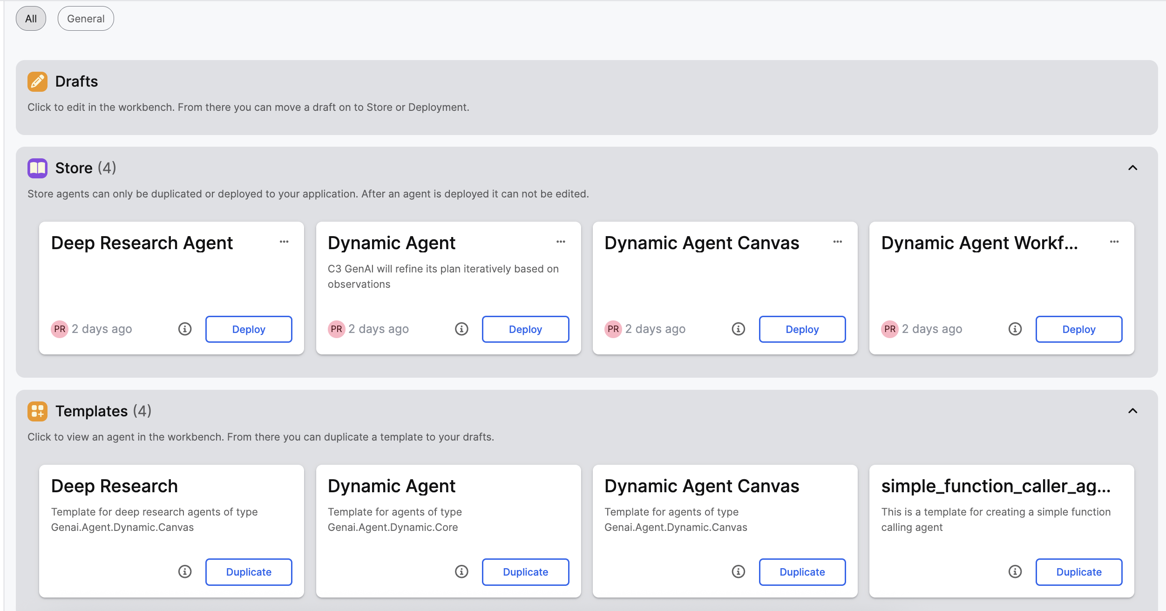
Task: Show info for Dynamic Agent Canvas template
Action: click(738, 572)
